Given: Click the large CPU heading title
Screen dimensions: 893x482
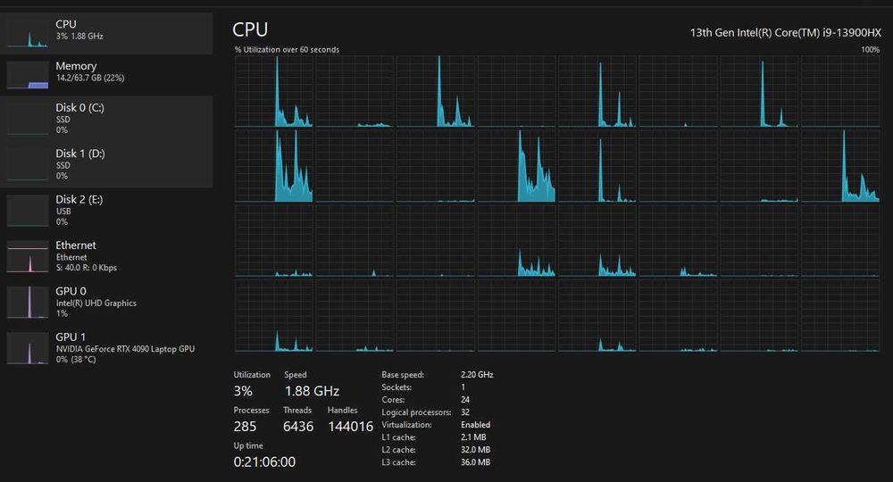Looking at the screenshot, I should (250, 30).
